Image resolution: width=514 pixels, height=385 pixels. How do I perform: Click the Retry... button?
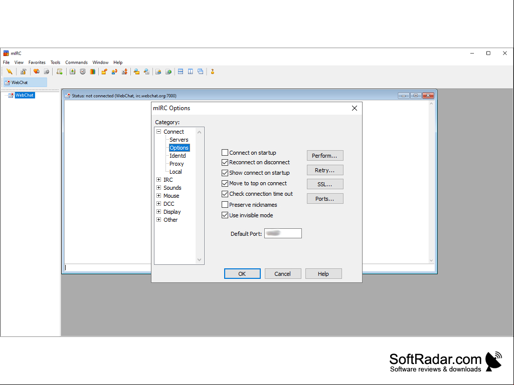tap(325, 170)
